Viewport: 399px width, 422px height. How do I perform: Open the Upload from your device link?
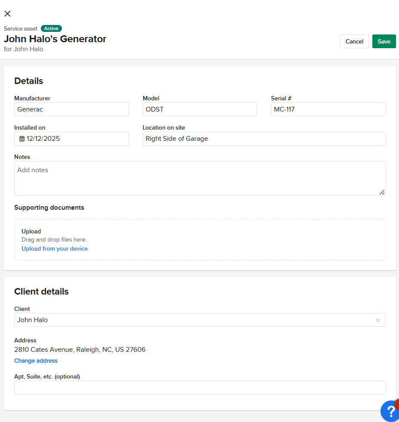(55, 248)
